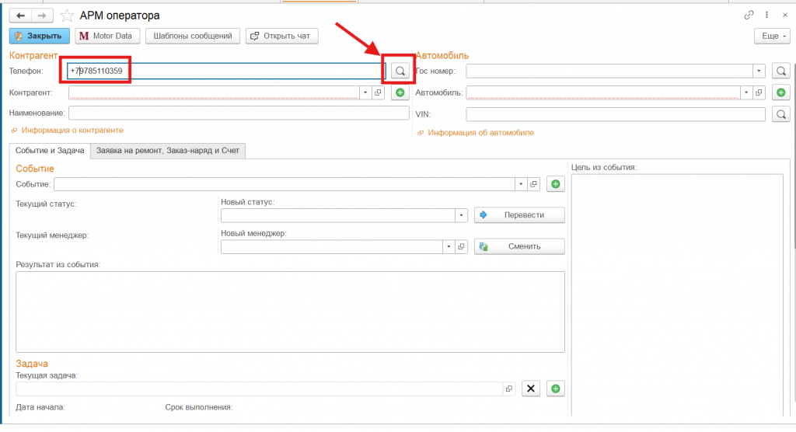Go back using the left arrow
Viewport: 796px width, 432px height.
coord(19,16)
